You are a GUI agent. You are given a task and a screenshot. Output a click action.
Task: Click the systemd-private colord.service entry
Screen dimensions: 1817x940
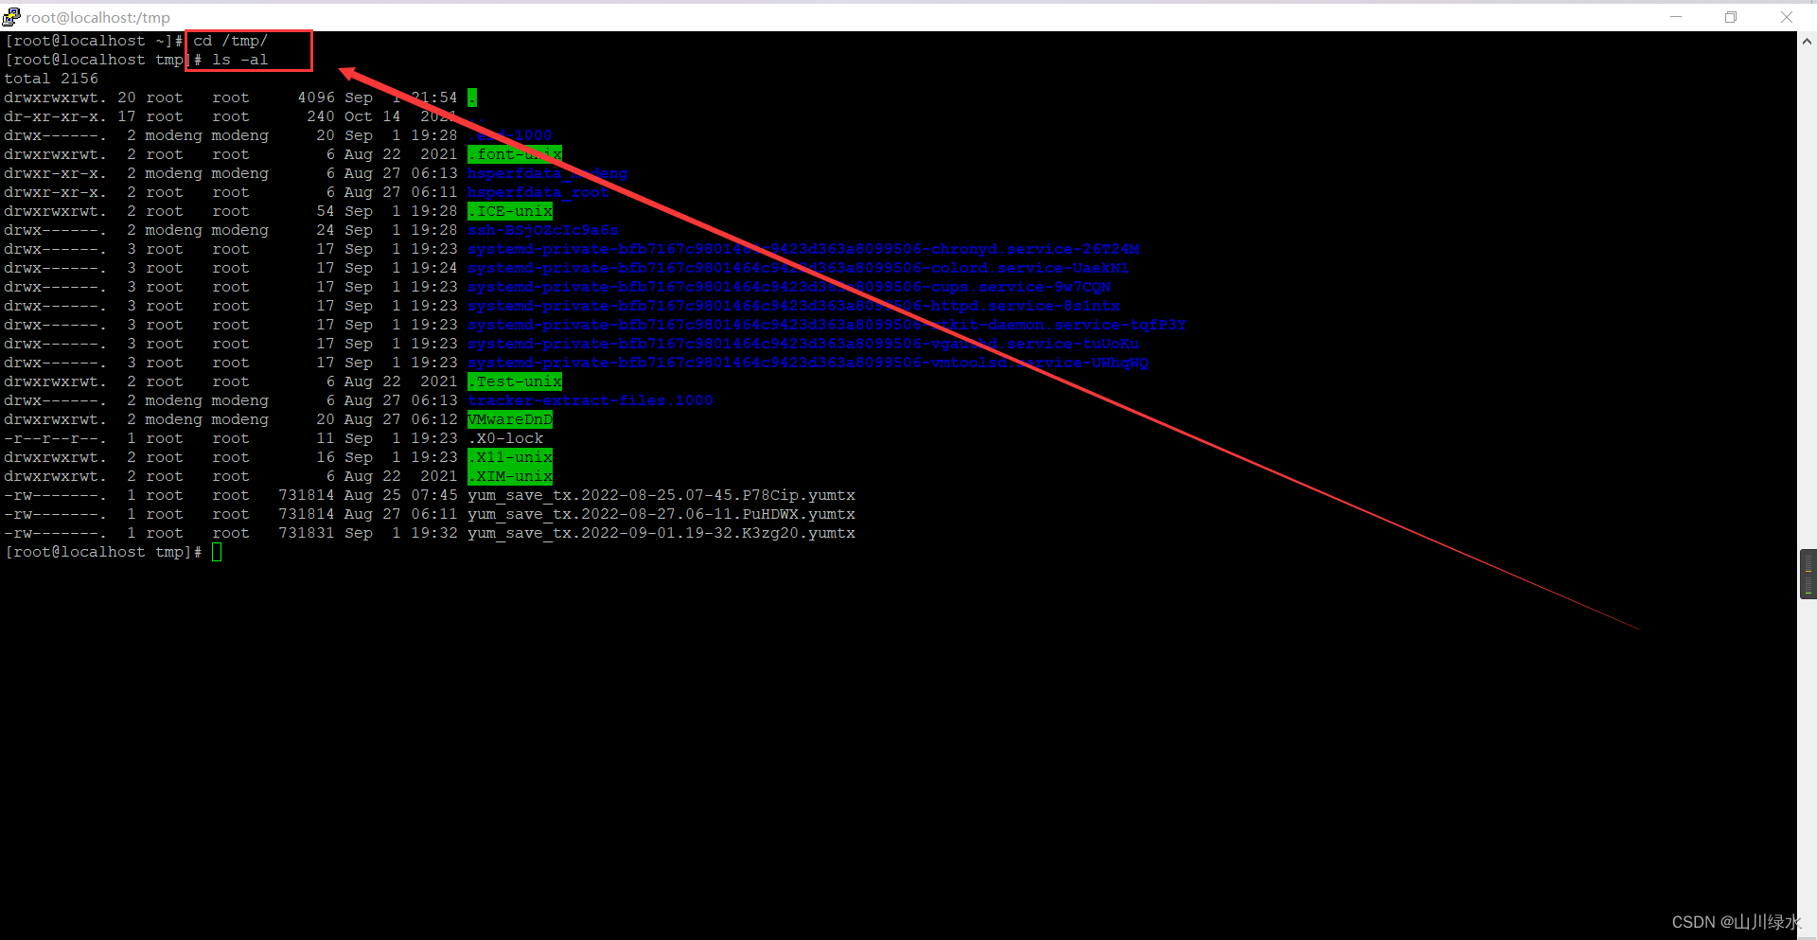coord(798,268)
